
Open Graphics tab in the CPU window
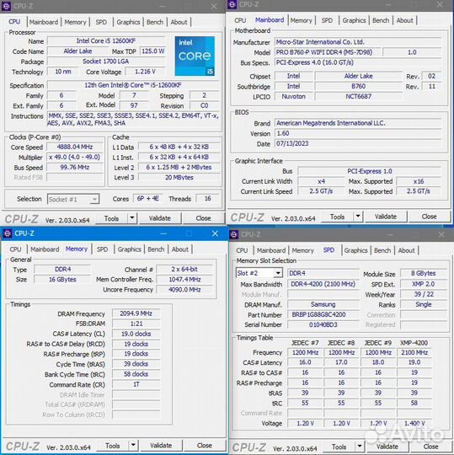tap(128, 22)
